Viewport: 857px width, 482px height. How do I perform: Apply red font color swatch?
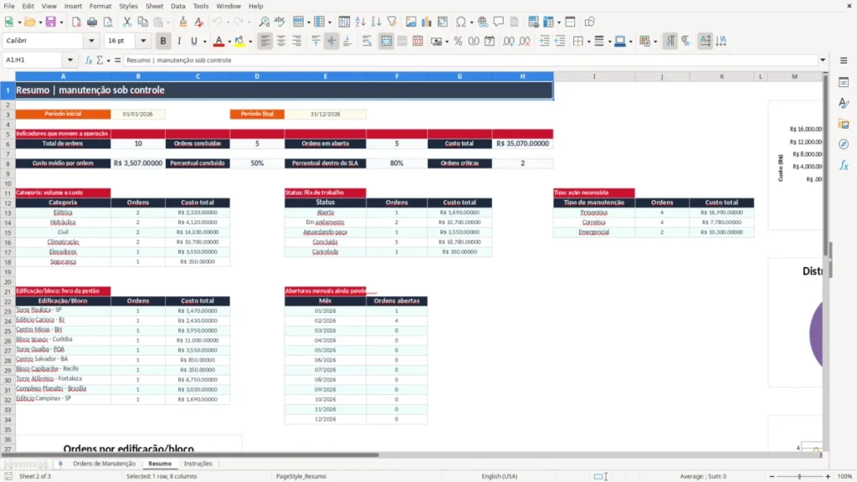coord(218,41)
